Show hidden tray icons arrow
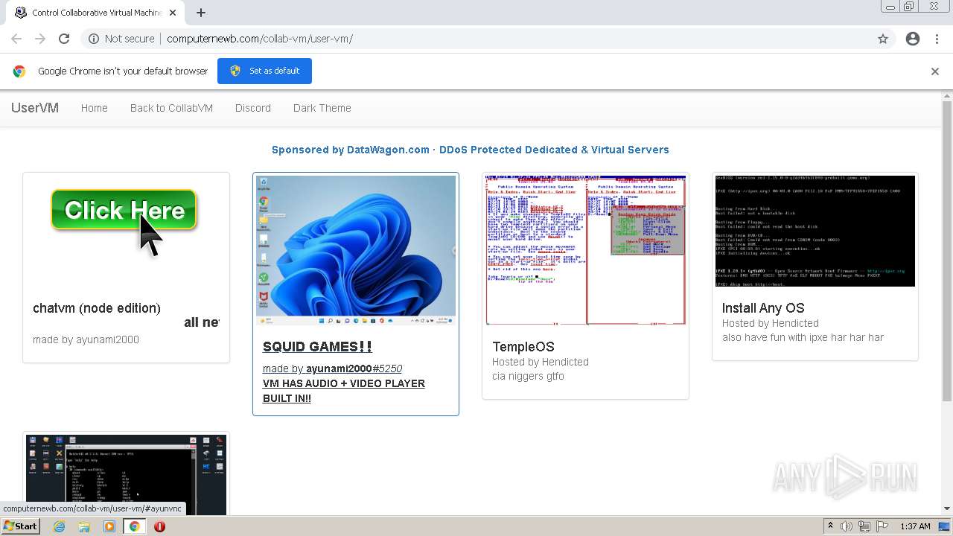The image size is (953, 536). [831, 526]
